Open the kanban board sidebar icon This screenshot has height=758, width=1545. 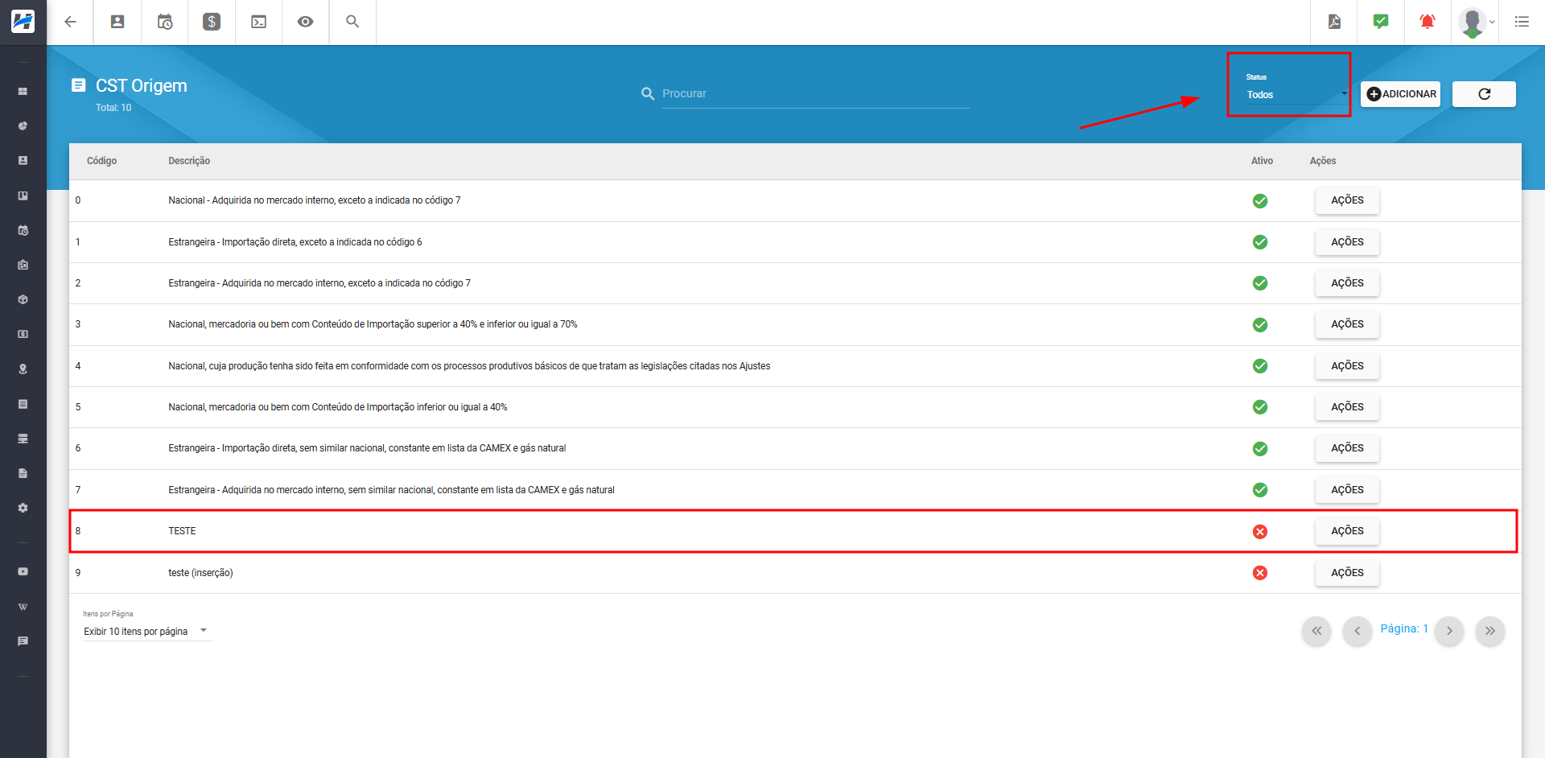pos(23,196)
